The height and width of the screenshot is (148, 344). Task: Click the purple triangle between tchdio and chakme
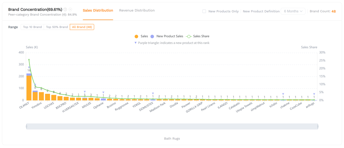[x=283, y=94]
